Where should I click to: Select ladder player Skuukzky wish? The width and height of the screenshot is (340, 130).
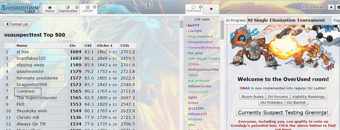pyautogui.click(x=32, y=111)
